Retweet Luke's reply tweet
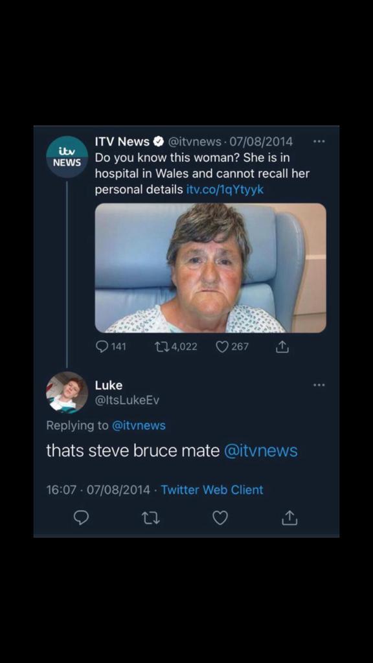The width and height of the screenshot is (373, 663). click(x=150, y=517)
